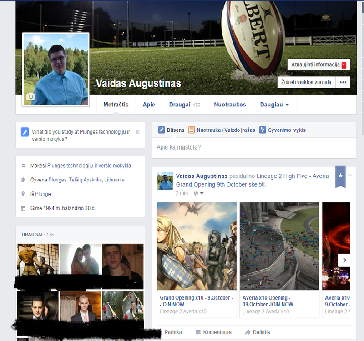Expand the post options chevron
364x341 pixels.
(349, 176)
